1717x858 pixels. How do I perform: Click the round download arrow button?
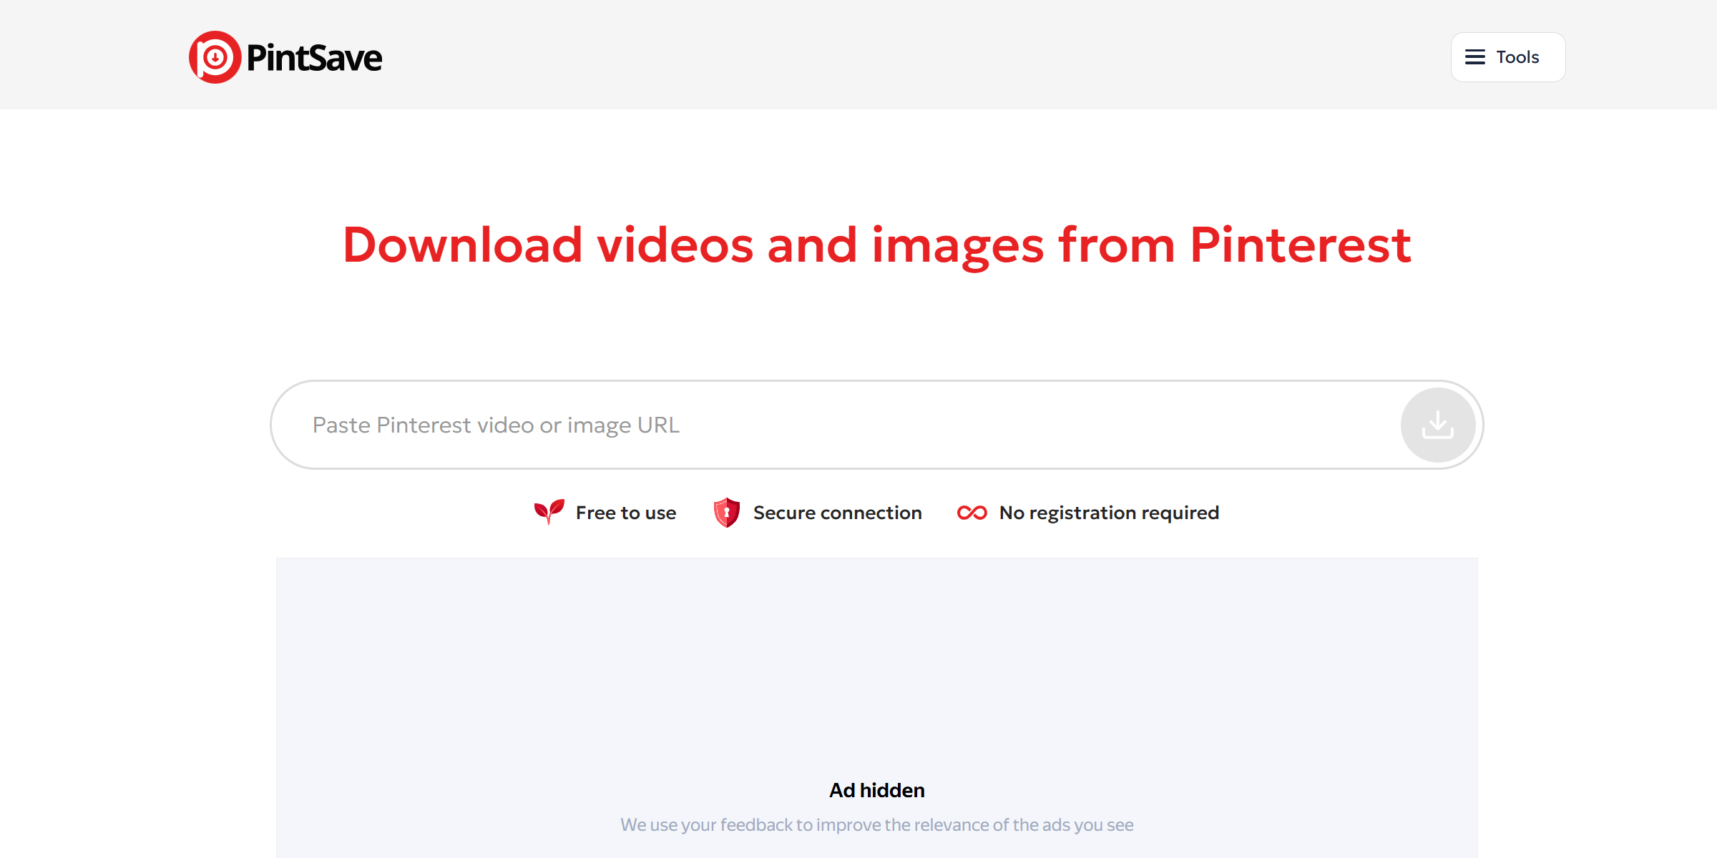click(1438, 425)
